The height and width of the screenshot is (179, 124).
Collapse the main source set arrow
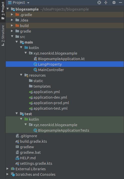click(17, 42)
